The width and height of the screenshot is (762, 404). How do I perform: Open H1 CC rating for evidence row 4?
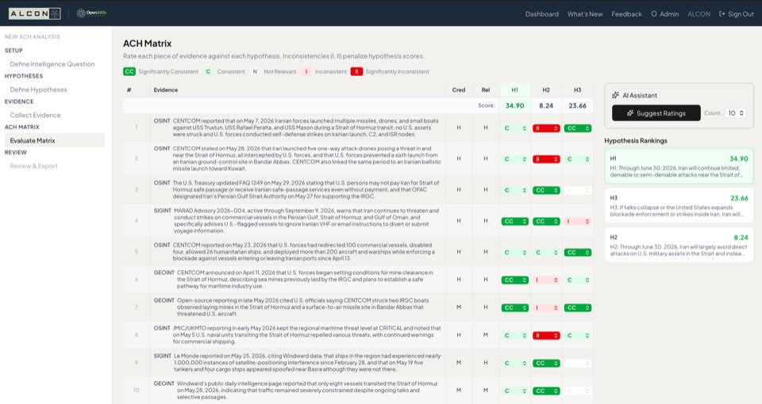point(514,221)
